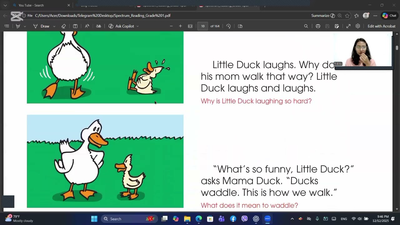Screen dimensions: 400x225
Task: Open Microsoft Edge from taskbar
Action: (199, 219)
